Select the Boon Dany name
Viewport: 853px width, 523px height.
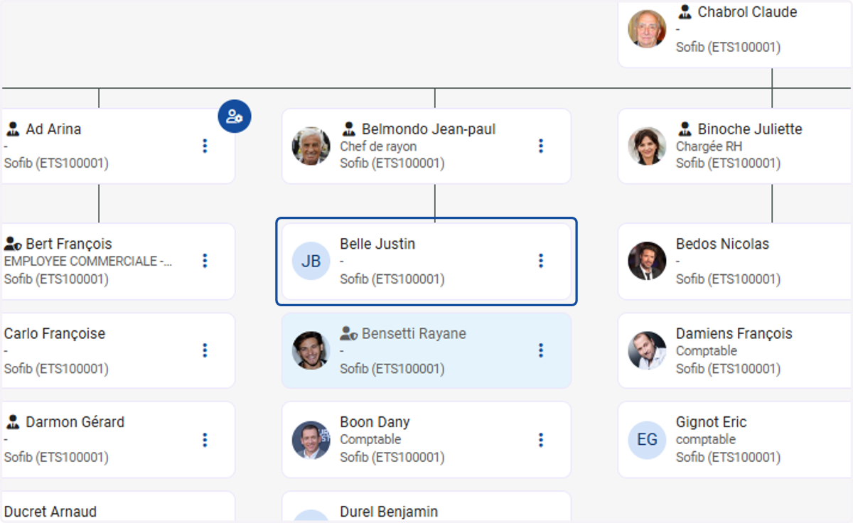point(375,422)
